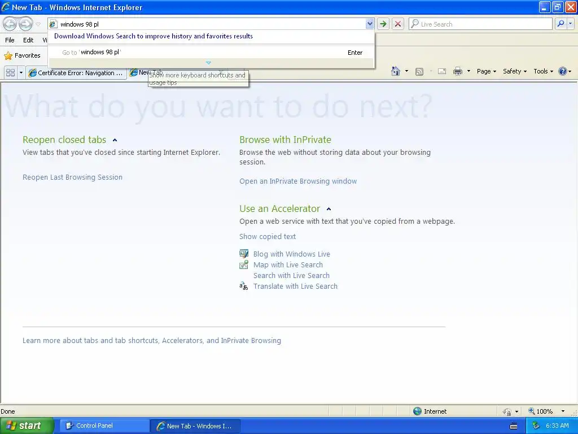The width and height of the screenshot is (578, 434).
Task: Click the Map with Live Search icon
Action: coord(244,264)
